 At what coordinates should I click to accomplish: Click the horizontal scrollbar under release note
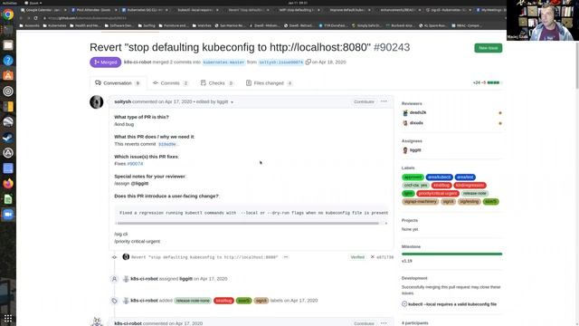point(248,224)
